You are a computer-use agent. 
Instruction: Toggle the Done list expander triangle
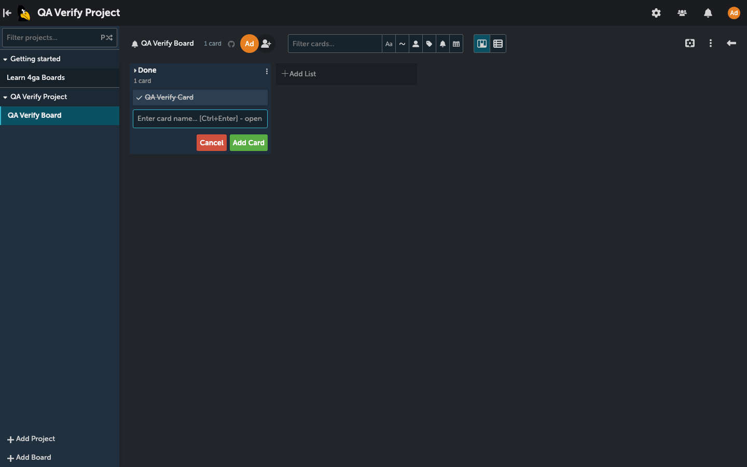pyautogui.click(x=135, y=71)
